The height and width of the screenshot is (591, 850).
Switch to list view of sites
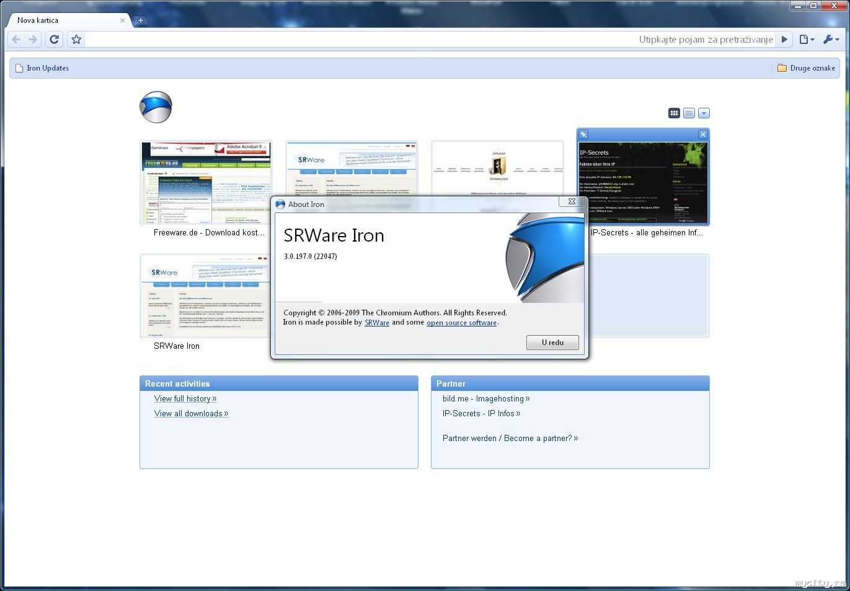click(689, 113)
